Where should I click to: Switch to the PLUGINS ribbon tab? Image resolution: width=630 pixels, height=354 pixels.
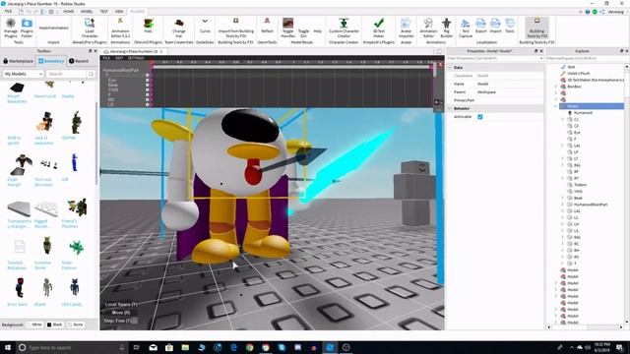coord(137,11)
